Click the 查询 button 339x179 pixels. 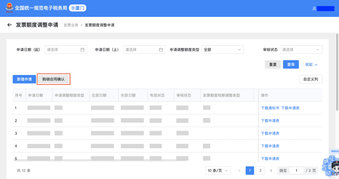pos(291,64)
